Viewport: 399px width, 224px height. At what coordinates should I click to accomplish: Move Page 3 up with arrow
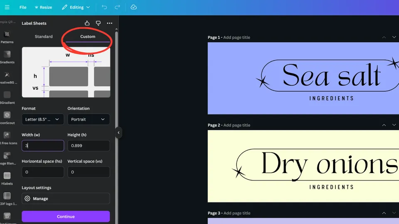click(x=384, y=213)
